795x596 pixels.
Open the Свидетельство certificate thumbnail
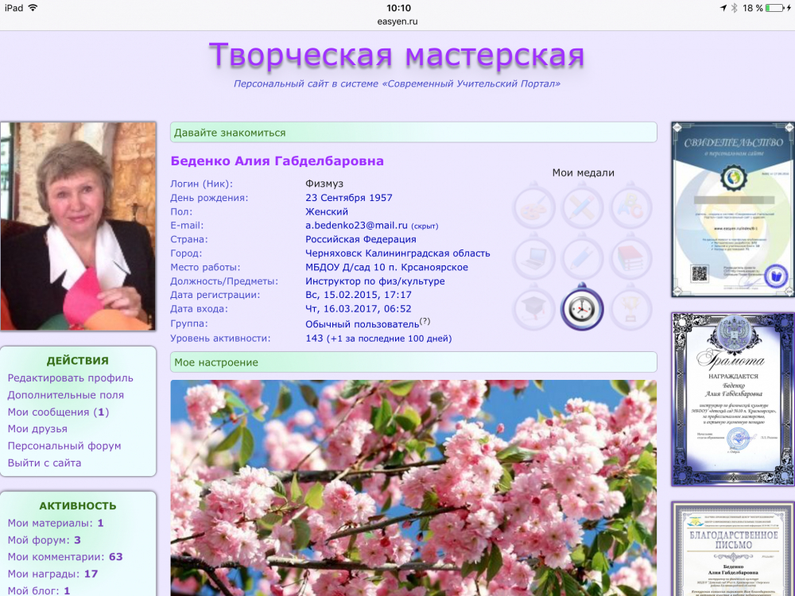733,209
